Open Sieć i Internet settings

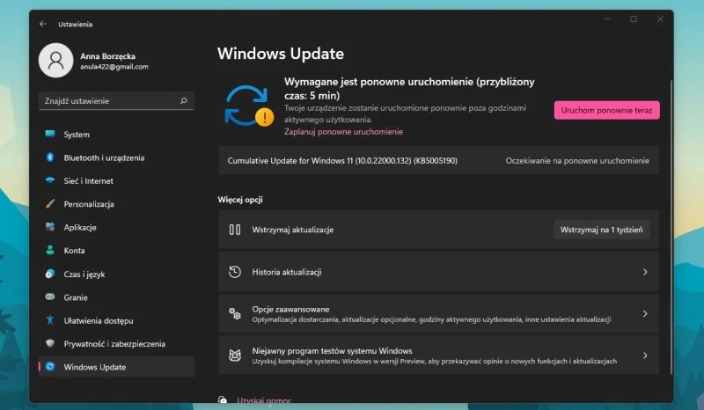coord(117,181)
